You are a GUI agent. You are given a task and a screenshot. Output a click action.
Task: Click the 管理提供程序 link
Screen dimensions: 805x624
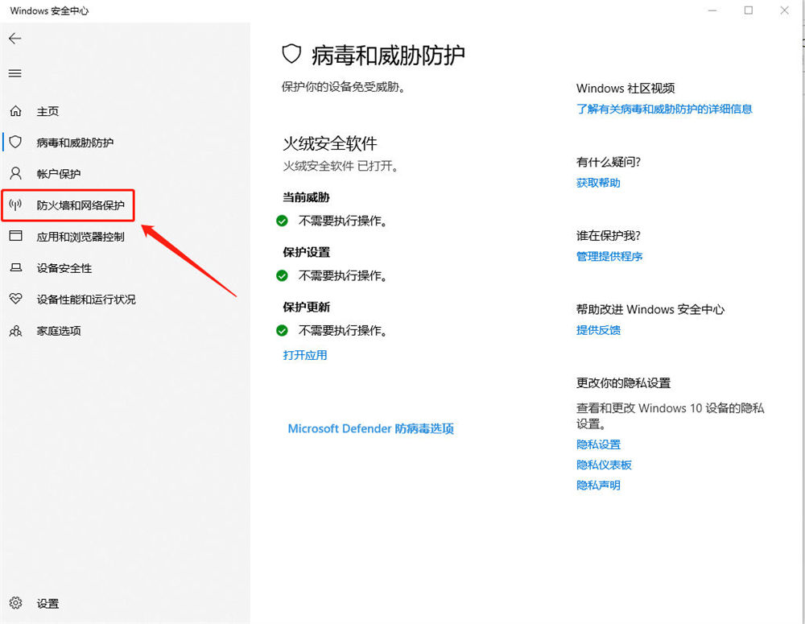[x=609, y=256]
